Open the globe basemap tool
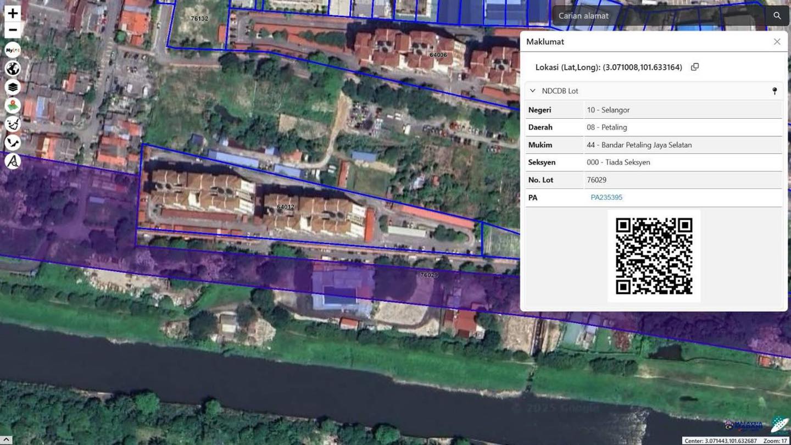This screenshot has height=445, width=791. 13,69
